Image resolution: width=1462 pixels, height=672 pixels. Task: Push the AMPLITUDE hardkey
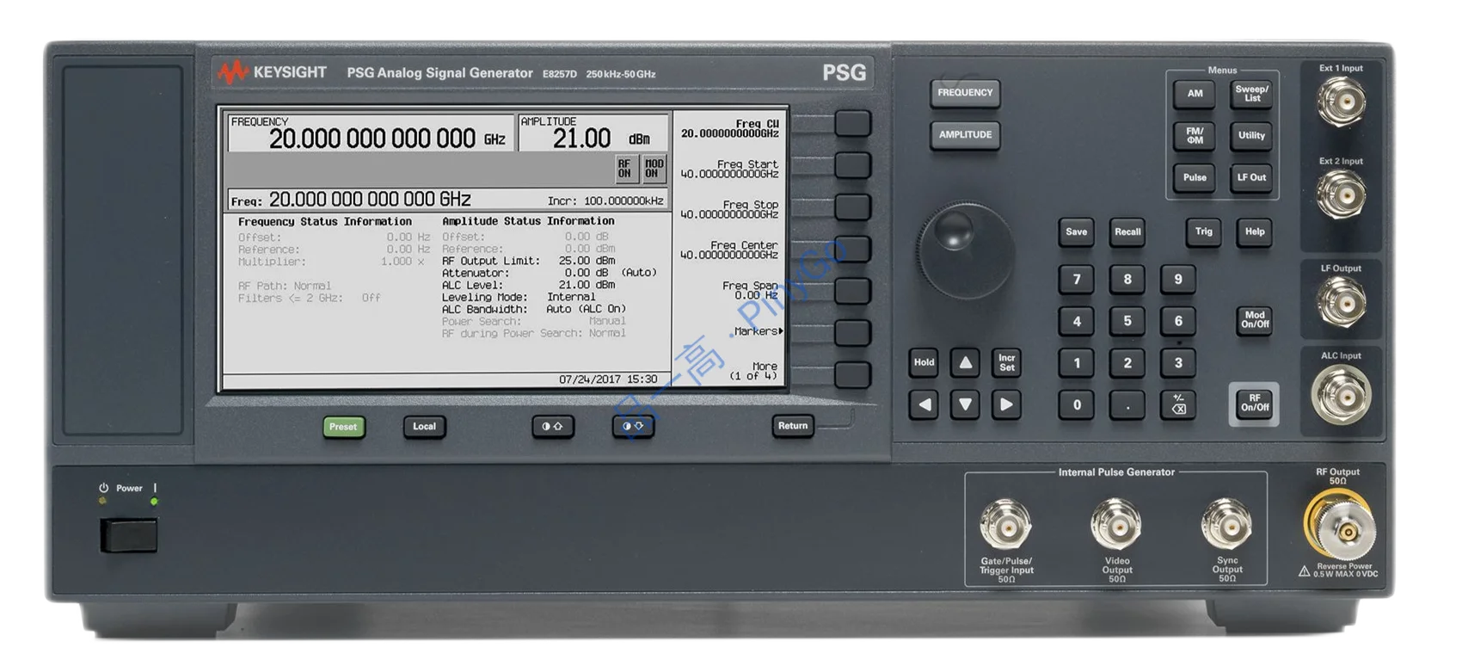click(x=965, y=135)
